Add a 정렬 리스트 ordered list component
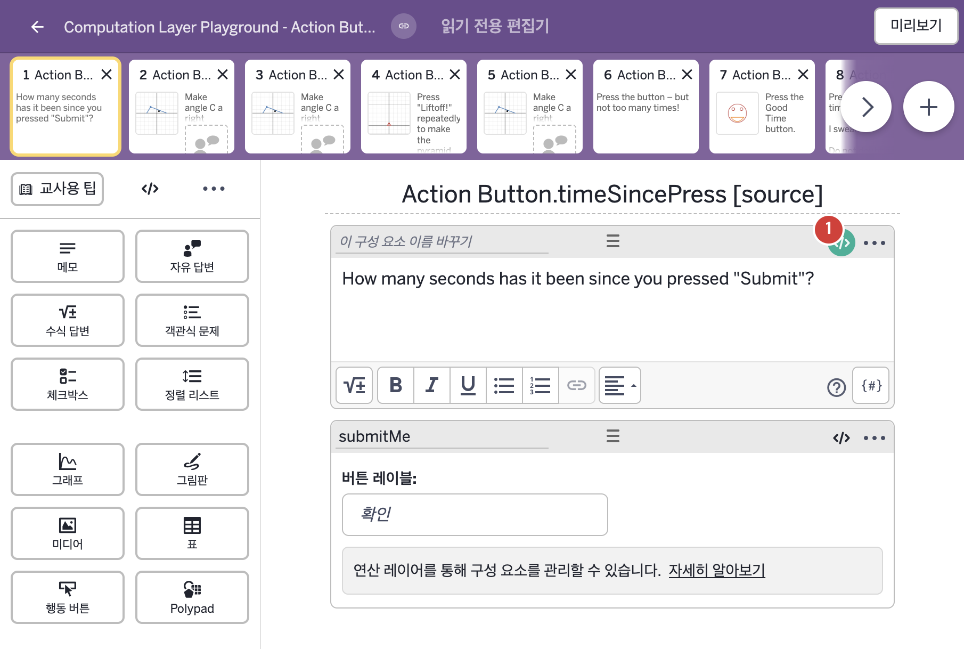 [x=192, y=384]
